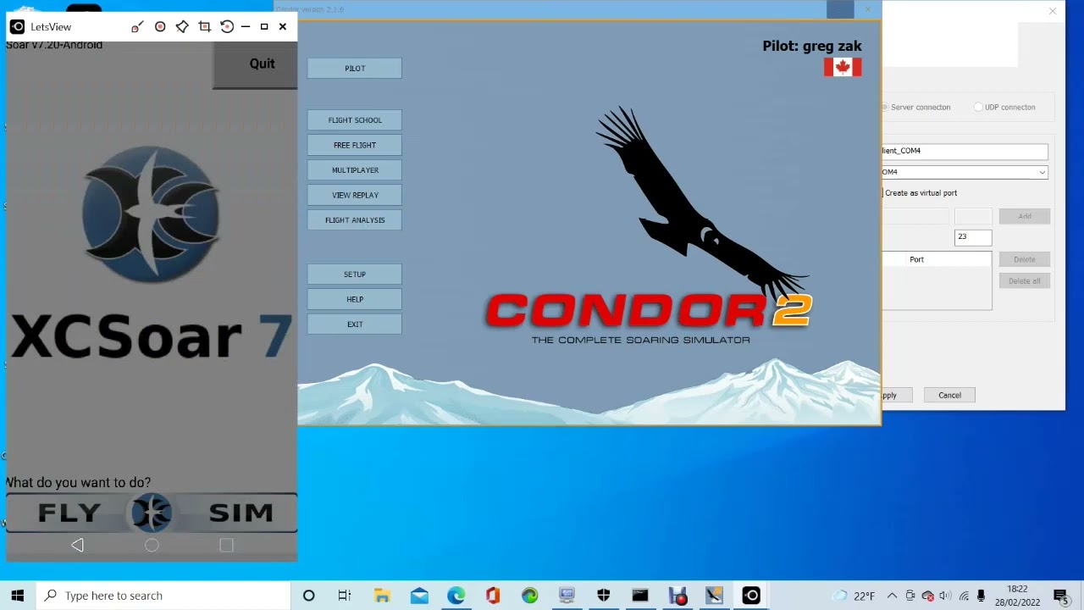Open File Explorer from the taskbar
Screen dimensions: 1084x610
click(382, 596)
